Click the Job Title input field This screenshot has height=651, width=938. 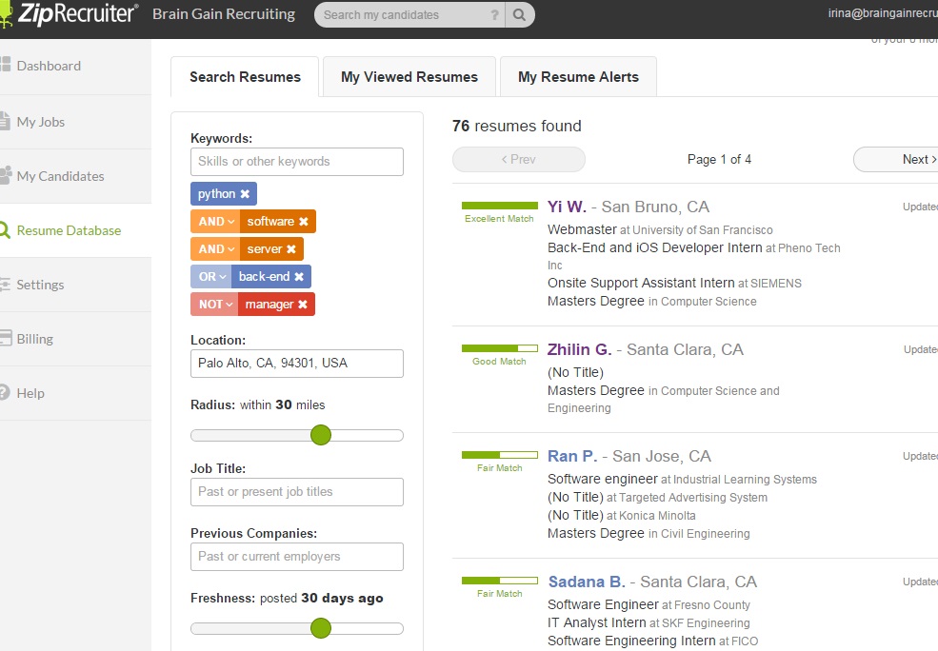click(x=297, y=492)
